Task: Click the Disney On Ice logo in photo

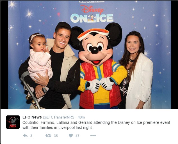Action: (x=92, y=14)
